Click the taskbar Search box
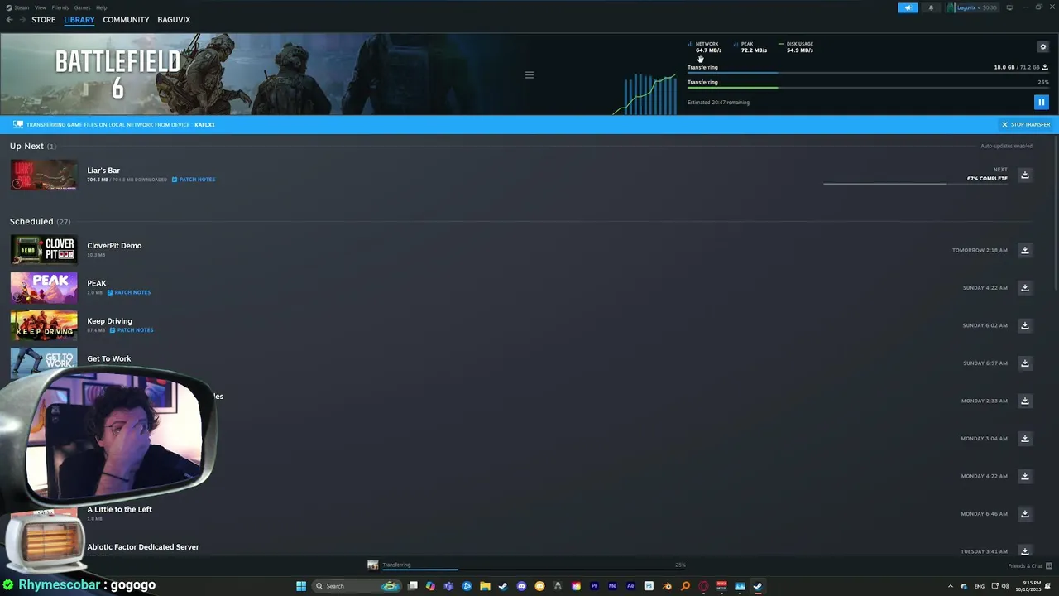The height and width of the screenshot is (596, 1059). click(356, 586)
